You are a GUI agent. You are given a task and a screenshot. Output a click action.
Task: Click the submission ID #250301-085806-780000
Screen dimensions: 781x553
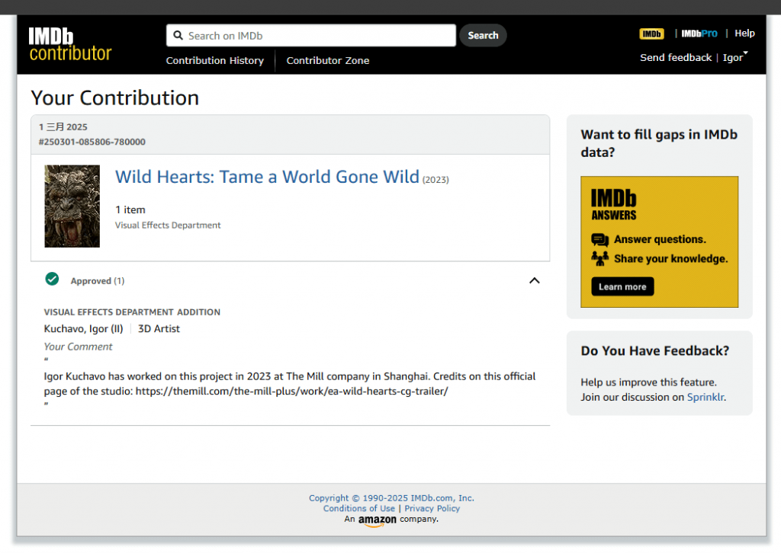click(x=92, y=142)
